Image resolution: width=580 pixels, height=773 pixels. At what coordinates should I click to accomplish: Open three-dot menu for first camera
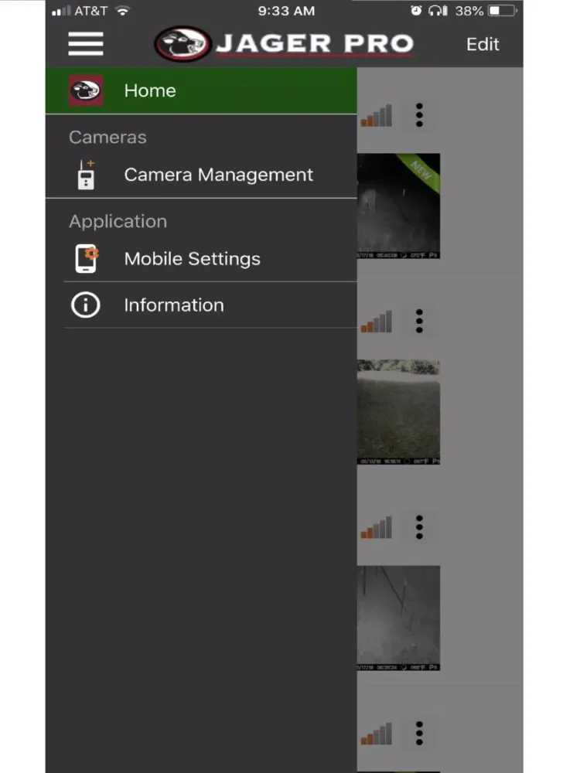[x=419, y=115]
